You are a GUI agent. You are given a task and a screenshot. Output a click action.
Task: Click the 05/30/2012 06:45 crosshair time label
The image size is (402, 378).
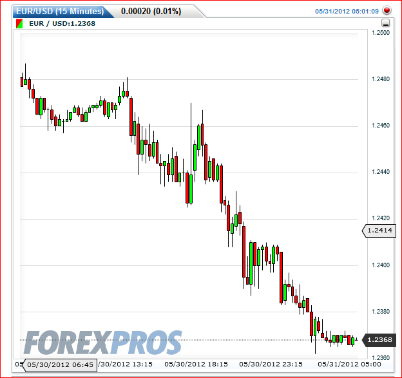[60, 365]
